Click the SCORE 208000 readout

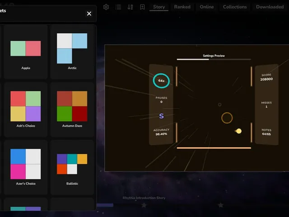click(266, 77)
